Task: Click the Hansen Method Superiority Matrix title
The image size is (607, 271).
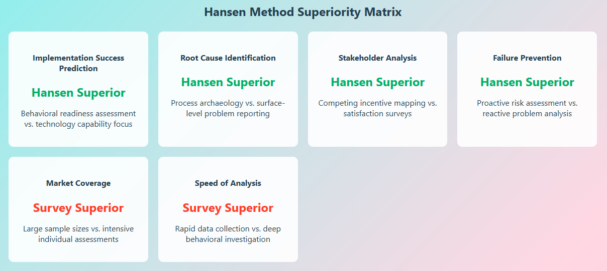Action: pyautogui.click(x=303, y=12)
